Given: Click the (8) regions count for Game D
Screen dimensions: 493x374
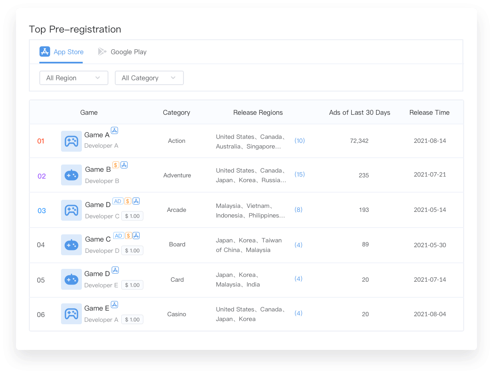Looking at the screenshot, I should tap(298, 209).
